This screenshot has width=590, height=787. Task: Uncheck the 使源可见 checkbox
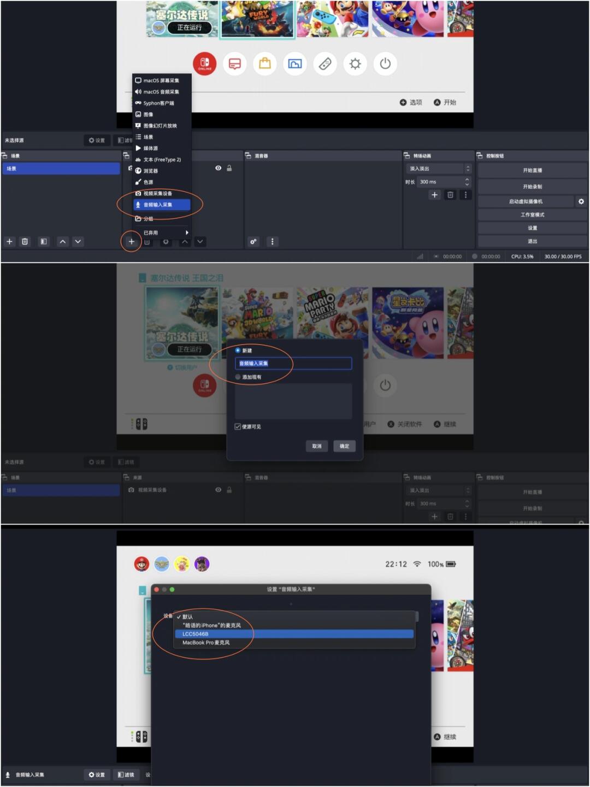[x=238, y=427]
